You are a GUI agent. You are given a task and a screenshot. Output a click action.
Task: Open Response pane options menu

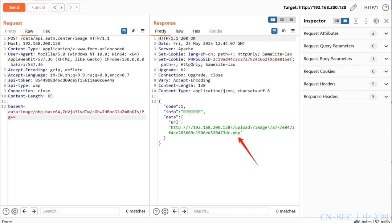coord(293,31)
